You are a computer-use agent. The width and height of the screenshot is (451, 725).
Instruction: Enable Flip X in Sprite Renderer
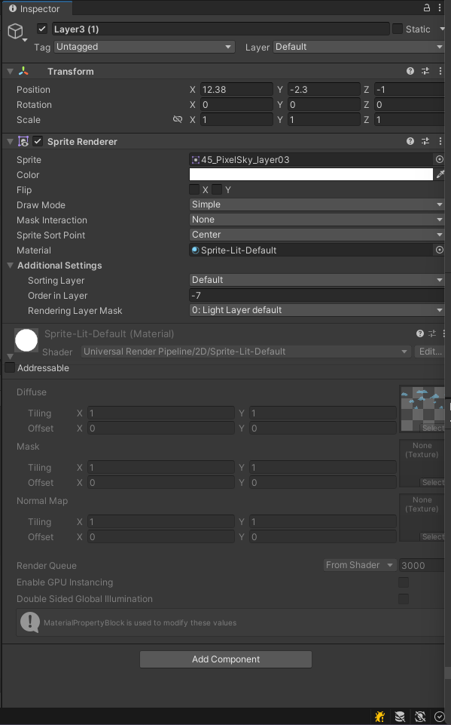click(194, 189)
